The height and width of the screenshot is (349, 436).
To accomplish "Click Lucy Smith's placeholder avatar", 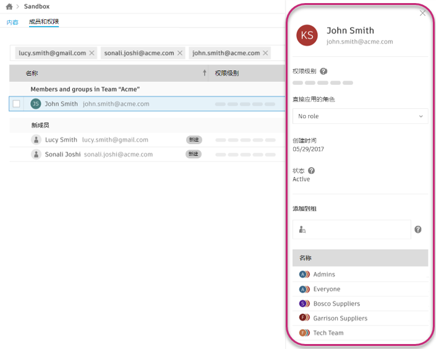I will click(36, 140).
